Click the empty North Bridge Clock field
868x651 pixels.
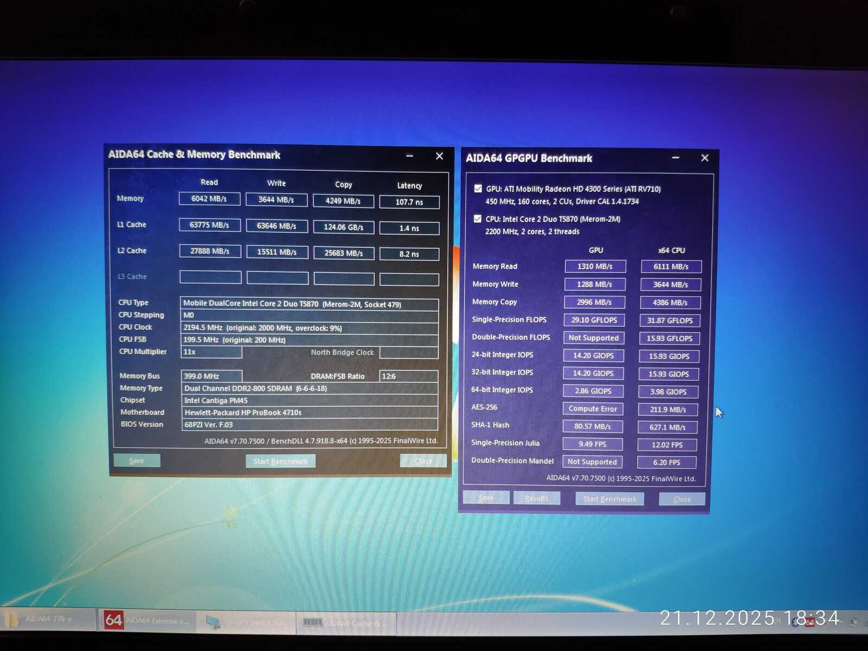click(x=409, y=353)
